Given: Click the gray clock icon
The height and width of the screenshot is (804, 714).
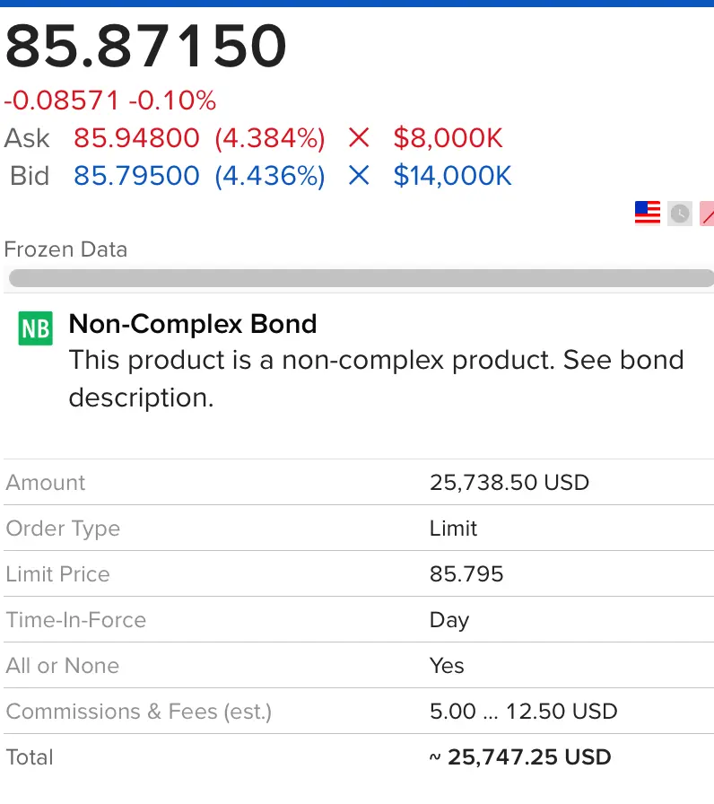Looking at the screenshot, I should point(680,213).
